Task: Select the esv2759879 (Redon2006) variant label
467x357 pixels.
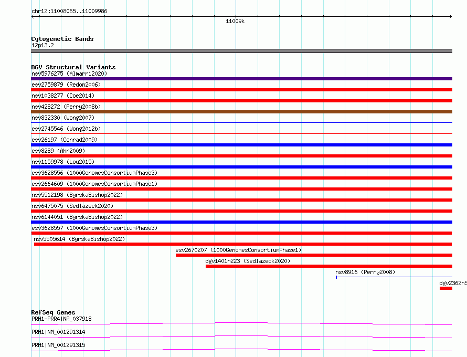Action: click(66, 85)
